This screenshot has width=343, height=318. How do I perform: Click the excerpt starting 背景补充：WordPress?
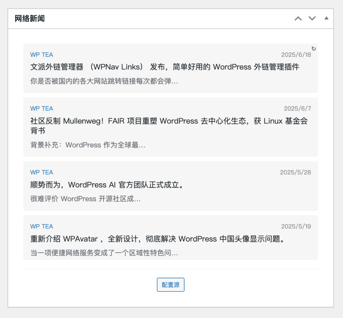coord(88,145)
